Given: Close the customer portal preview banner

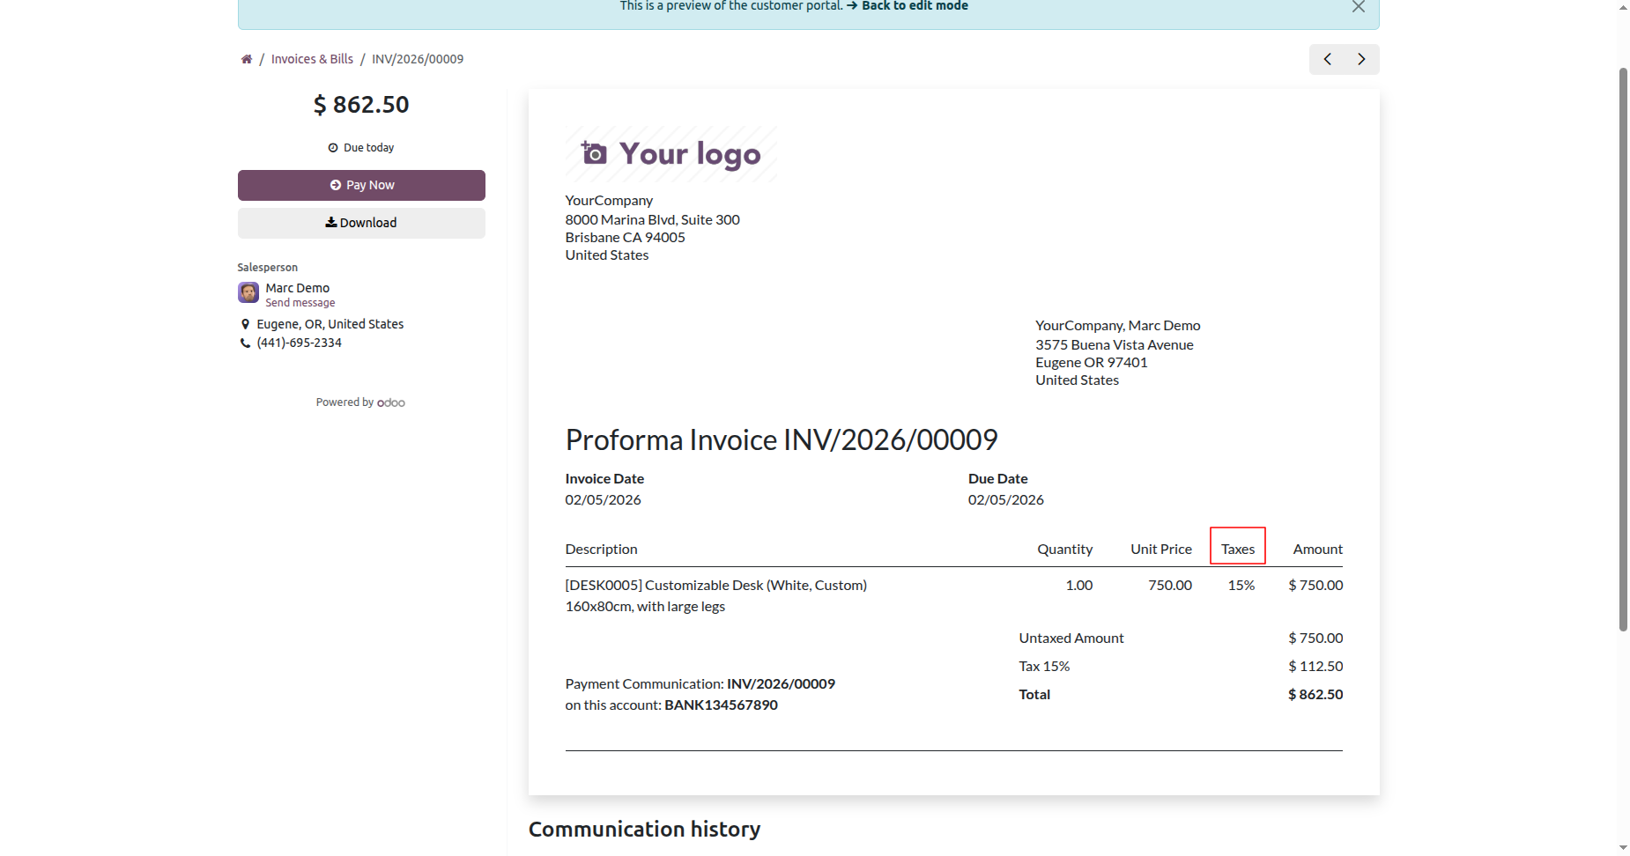Looking at the screenshot, I should coord(1358,7).
